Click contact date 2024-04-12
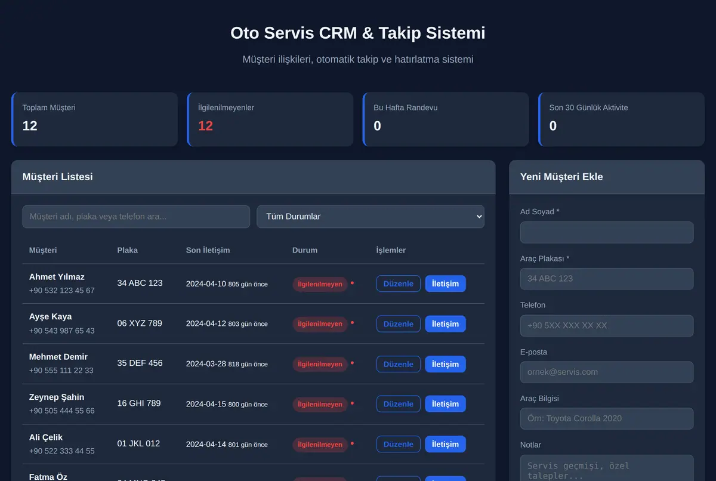Viewport: 716px width, 481px height. tap(206, 324)
